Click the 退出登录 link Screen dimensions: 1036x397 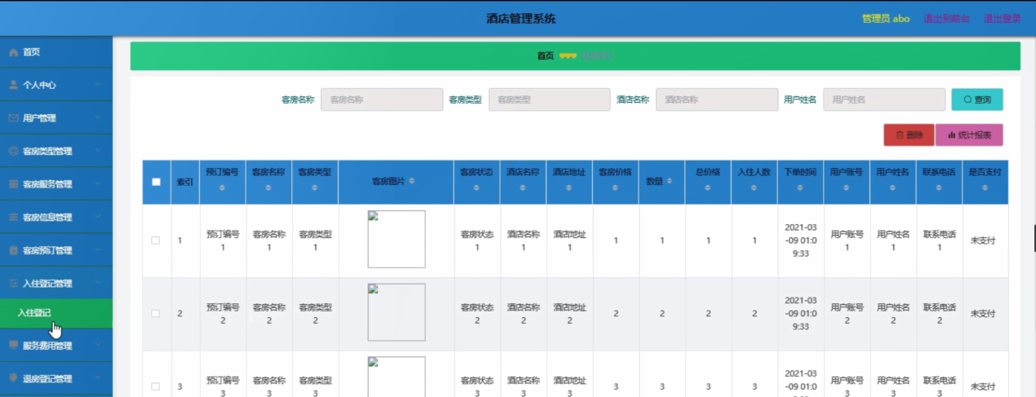click(1002, 18)
